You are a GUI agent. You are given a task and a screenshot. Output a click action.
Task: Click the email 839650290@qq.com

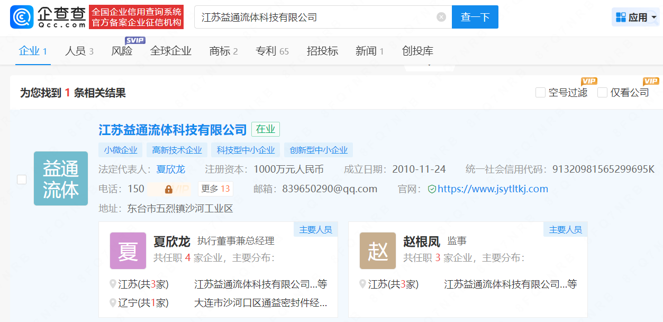click(x=330, y=189)
